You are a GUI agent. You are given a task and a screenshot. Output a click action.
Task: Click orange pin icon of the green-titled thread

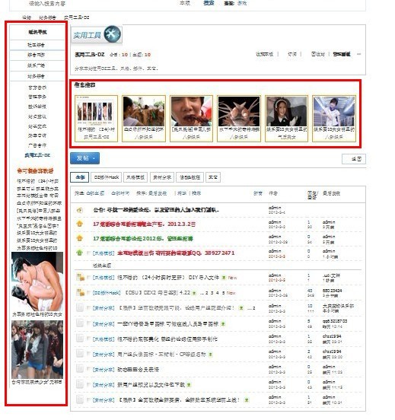pos(79,238)
